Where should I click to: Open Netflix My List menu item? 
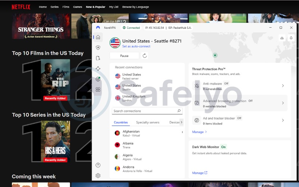(x=114, y=7)
